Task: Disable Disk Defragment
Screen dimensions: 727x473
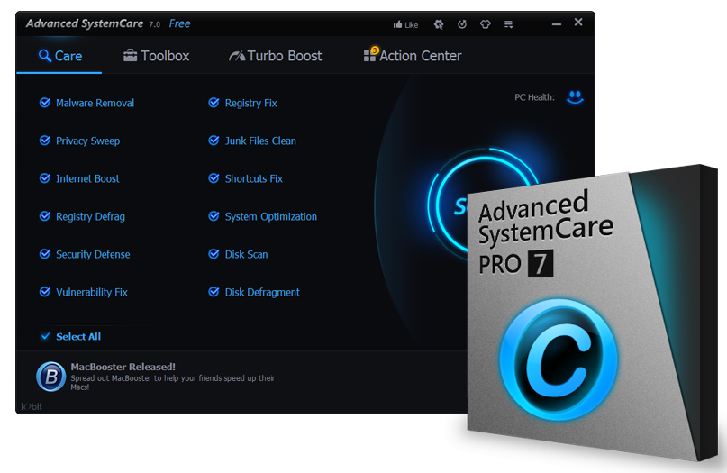Action: (x=214, y=292)
